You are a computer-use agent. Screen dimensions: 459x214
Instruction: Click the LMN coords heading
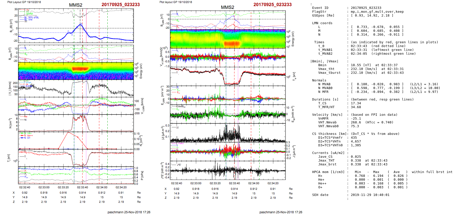(322, 23)
